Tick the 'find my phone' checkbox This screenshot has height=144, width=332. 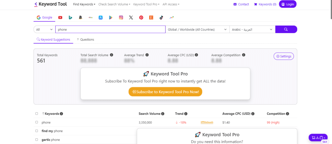tap(37, 131)
